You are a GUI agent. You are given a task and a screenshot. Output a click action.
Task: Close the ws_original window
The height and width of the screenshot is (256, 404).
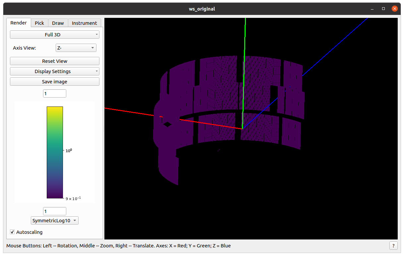click(x=394, y=9)
